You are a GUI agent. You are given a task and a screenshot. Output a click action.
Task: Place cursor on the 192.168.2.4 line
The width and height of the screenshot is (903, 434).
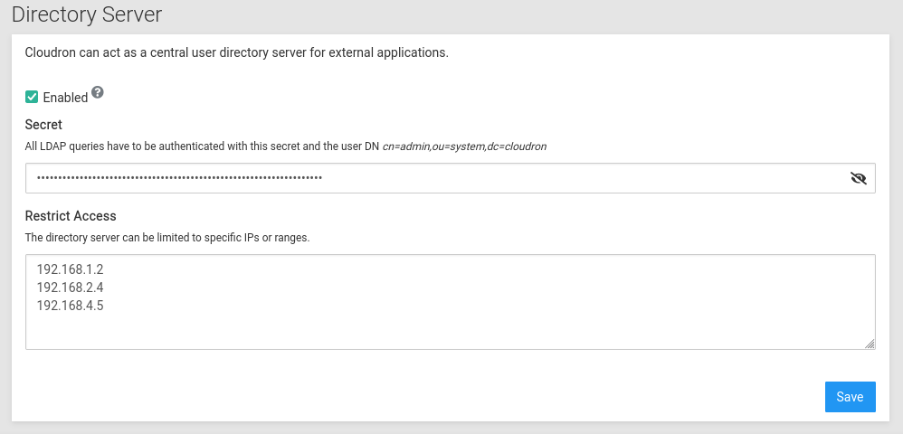pos(70,288)
